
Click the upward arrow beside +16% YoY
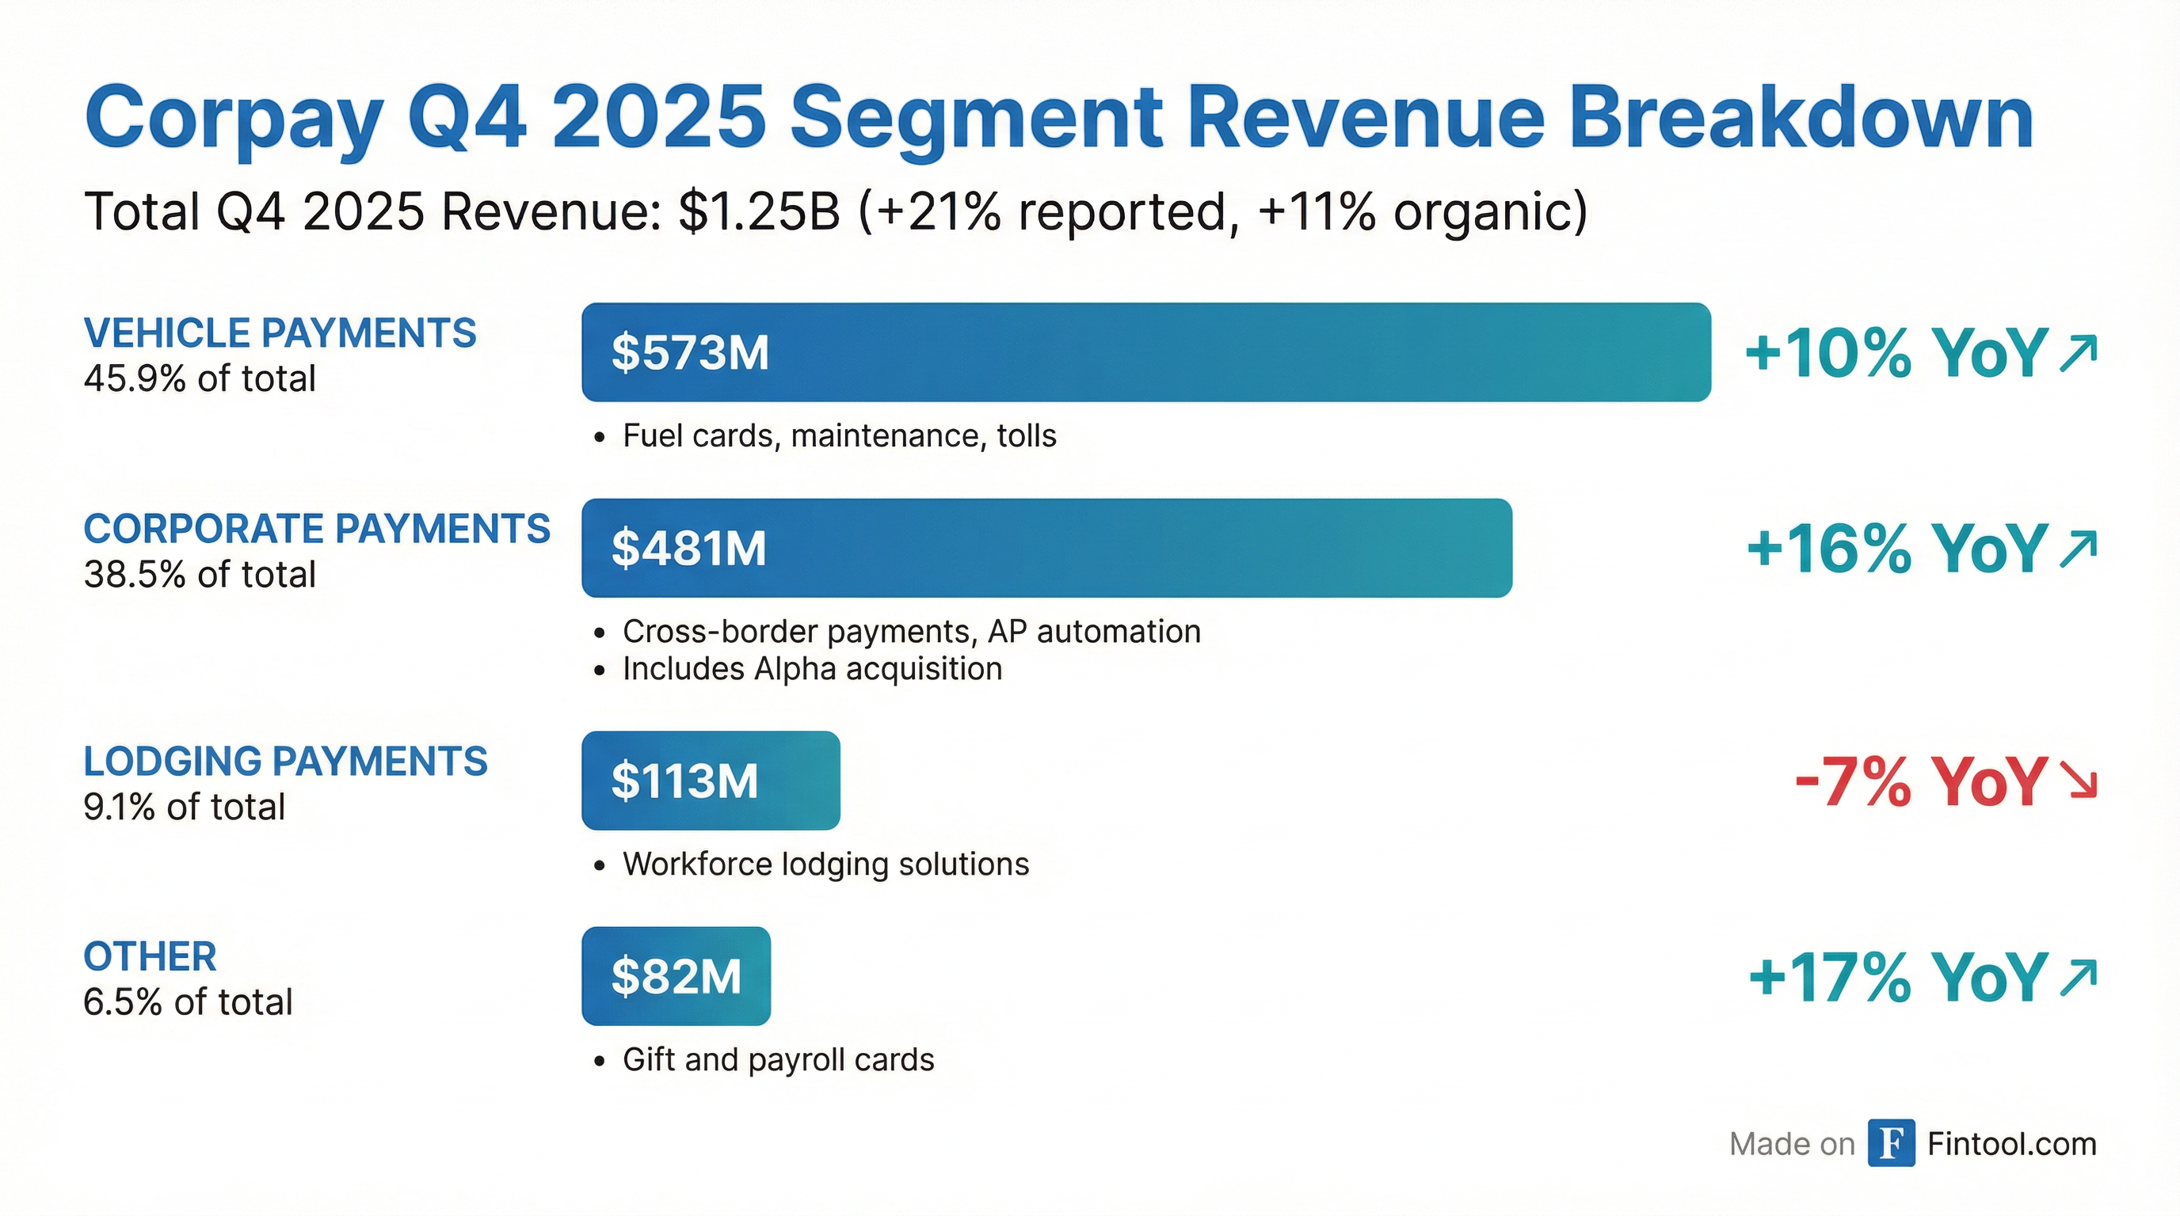[2079, 546]
